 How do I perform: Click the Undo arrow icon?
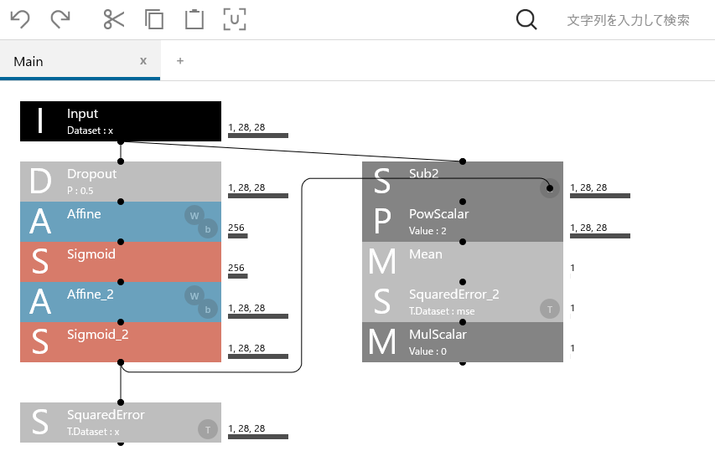[x=19, y=20]
